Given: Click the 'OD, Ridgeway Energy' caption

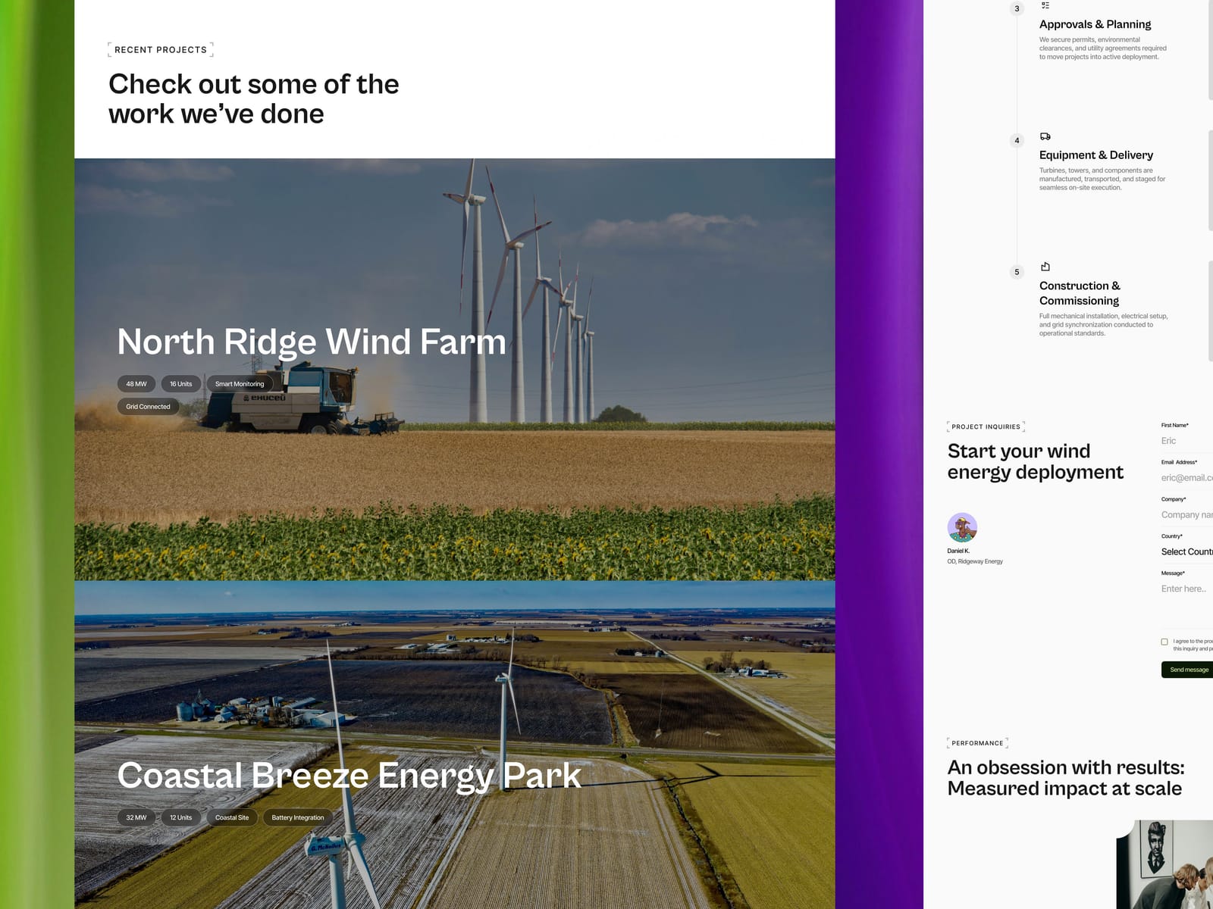Looking at the screenshot, I should tap(975, 561).
